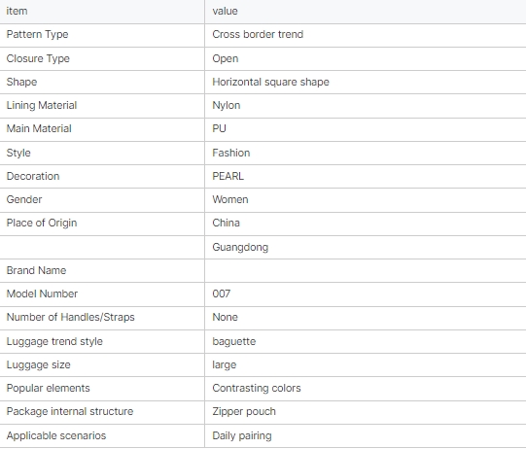Click the 'Cross border trend' value
Screen dimensions: 526x449
[x=258, y=34]
